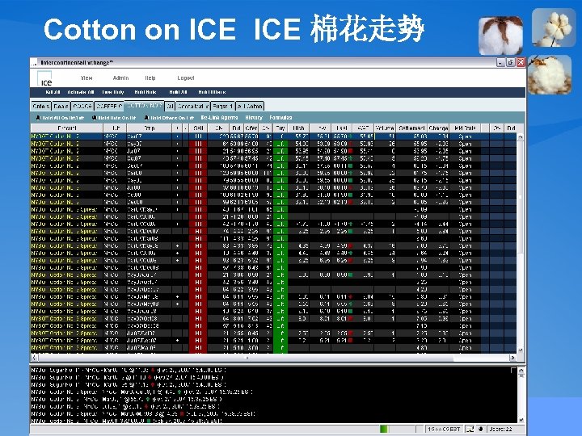Screen dimensions: 582x436
Task: Click Hold Bids in the dark toolbar
Action: coord(145,92)
